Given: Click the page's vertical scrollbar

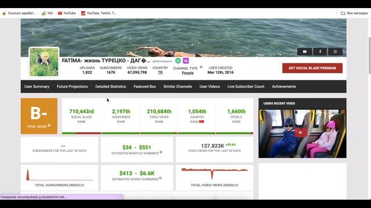Looking at the screenshot, I should click(x=370, y=55).
